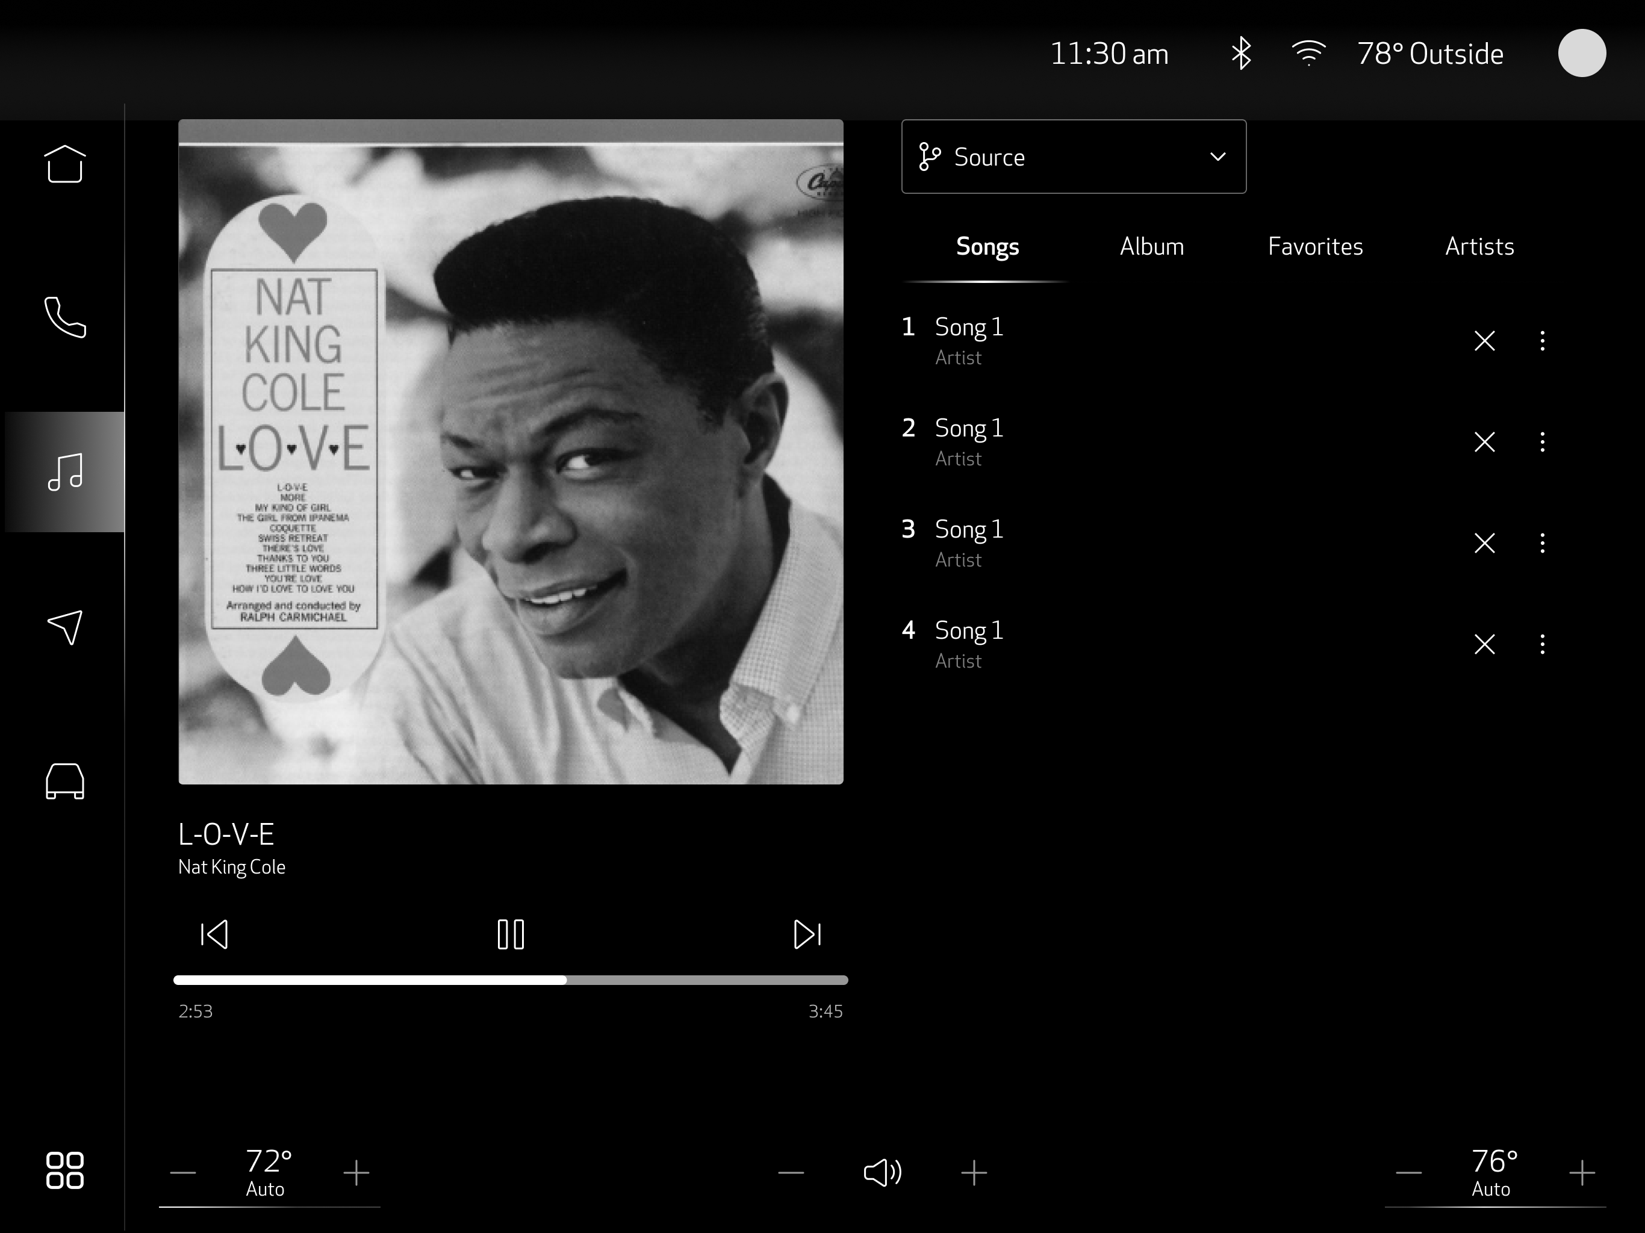
Task: Lower the 72° left temperature
Action: pos(183,1173)
